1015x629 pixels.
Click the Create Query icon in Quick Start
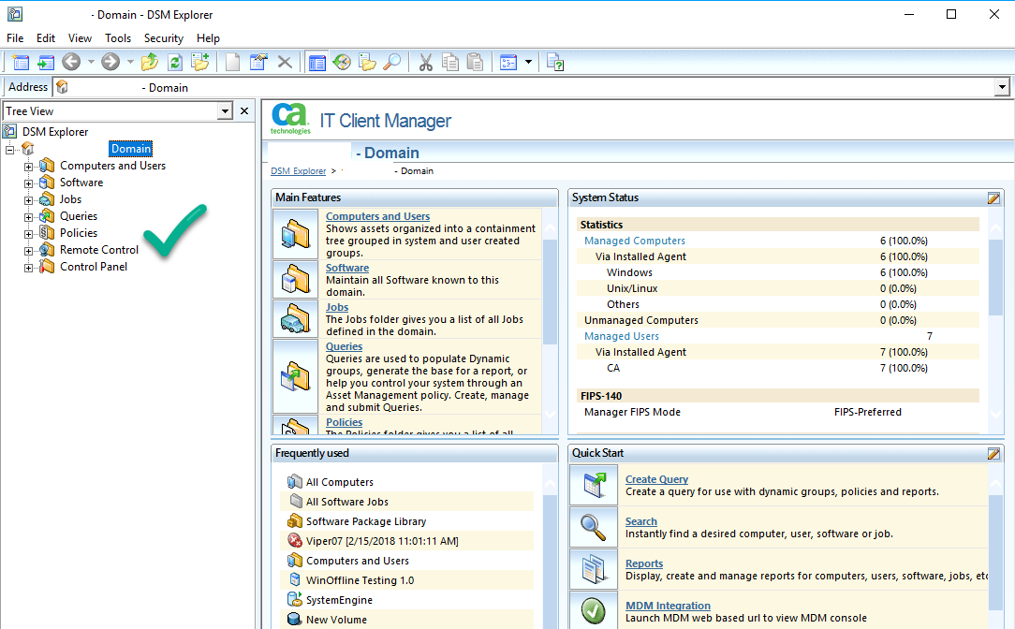594,485
